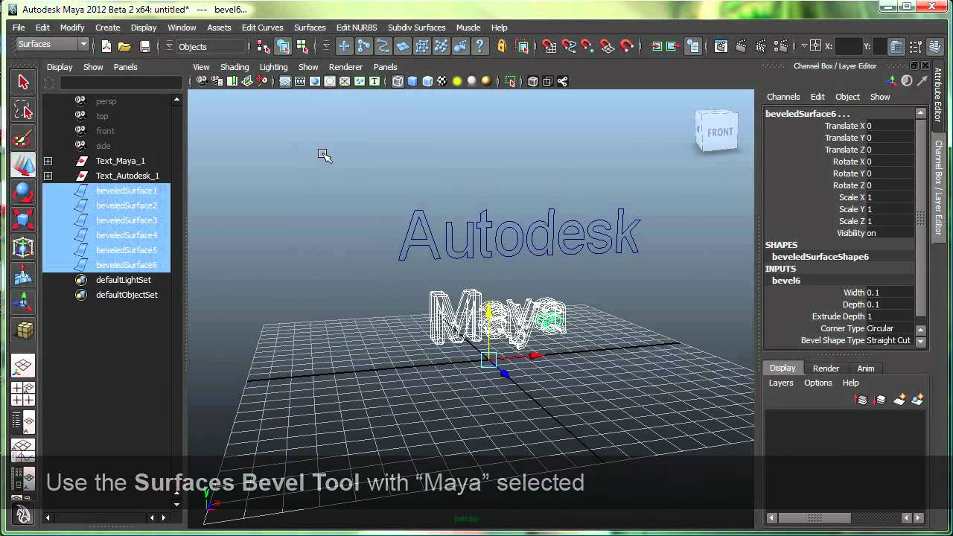Open the help question mark icon
This screenshot has width=953, height=536.
click(480, 46)
